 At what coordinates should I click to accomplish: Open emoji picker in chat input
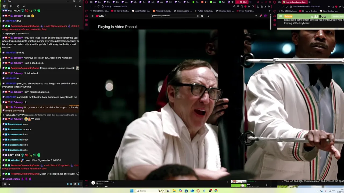(75, 184)
